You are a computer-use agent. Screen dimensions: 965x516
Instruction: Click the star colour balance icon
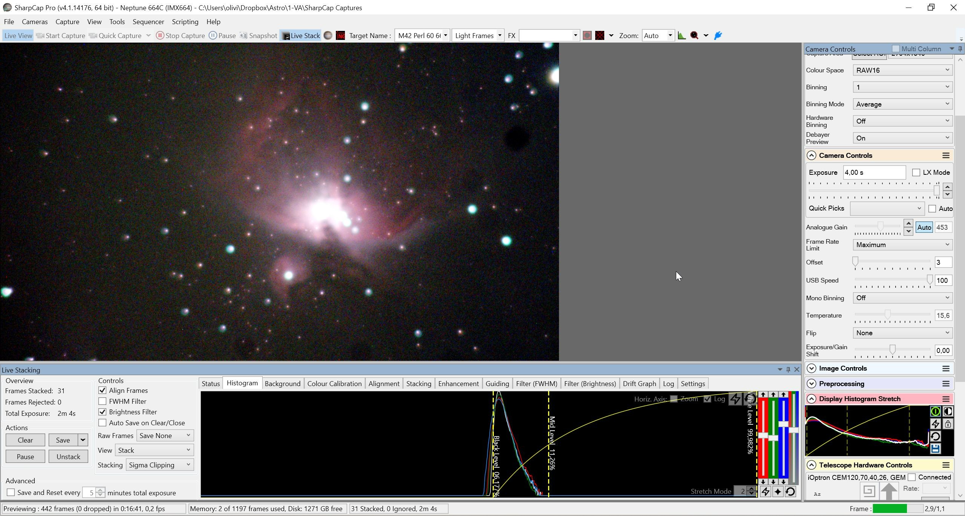pos(778,492)
